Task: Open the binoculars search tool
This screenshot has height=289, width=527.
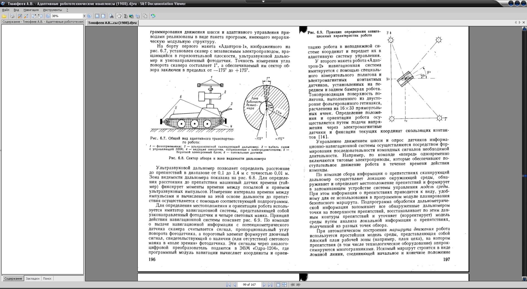Action: click(111, 16)
